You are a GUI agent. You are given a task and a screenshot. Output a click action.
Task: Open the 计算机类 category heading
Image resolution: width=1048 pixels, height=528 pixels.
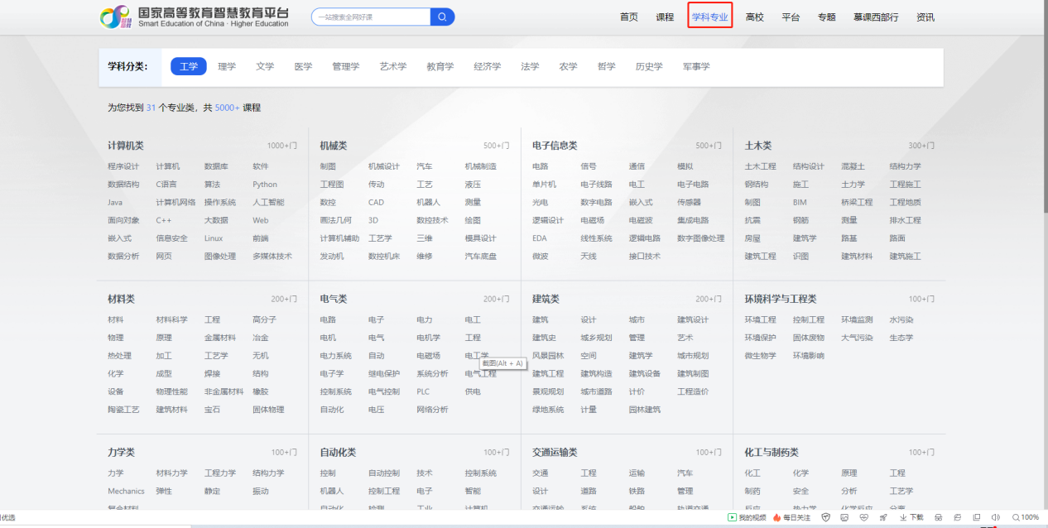coord(126,146)
